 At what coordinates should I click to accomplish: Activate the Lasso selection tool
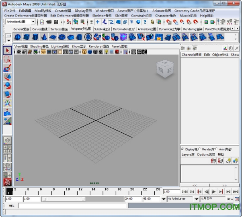pos(7,59)
